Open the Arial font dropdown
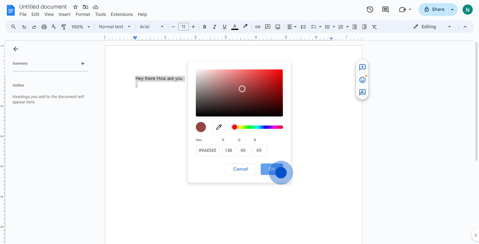Viewport: 479px width, 244px height. [152, 27]
